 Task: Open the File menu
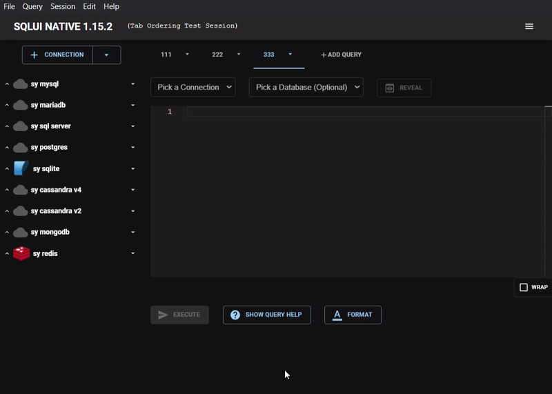coord(9,6)
